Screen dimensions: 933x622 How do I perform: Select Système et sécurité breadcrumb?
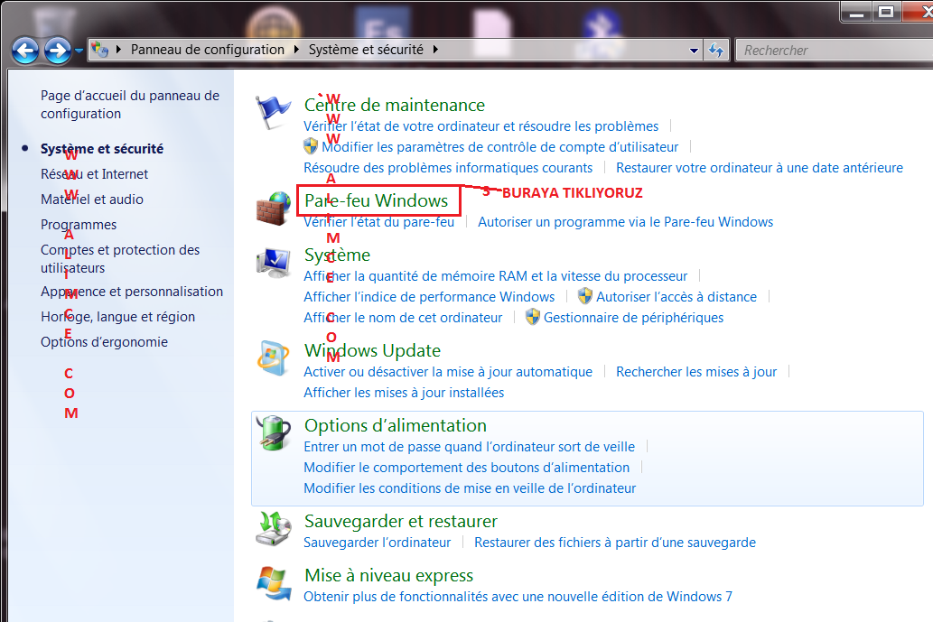coord(366,50)
